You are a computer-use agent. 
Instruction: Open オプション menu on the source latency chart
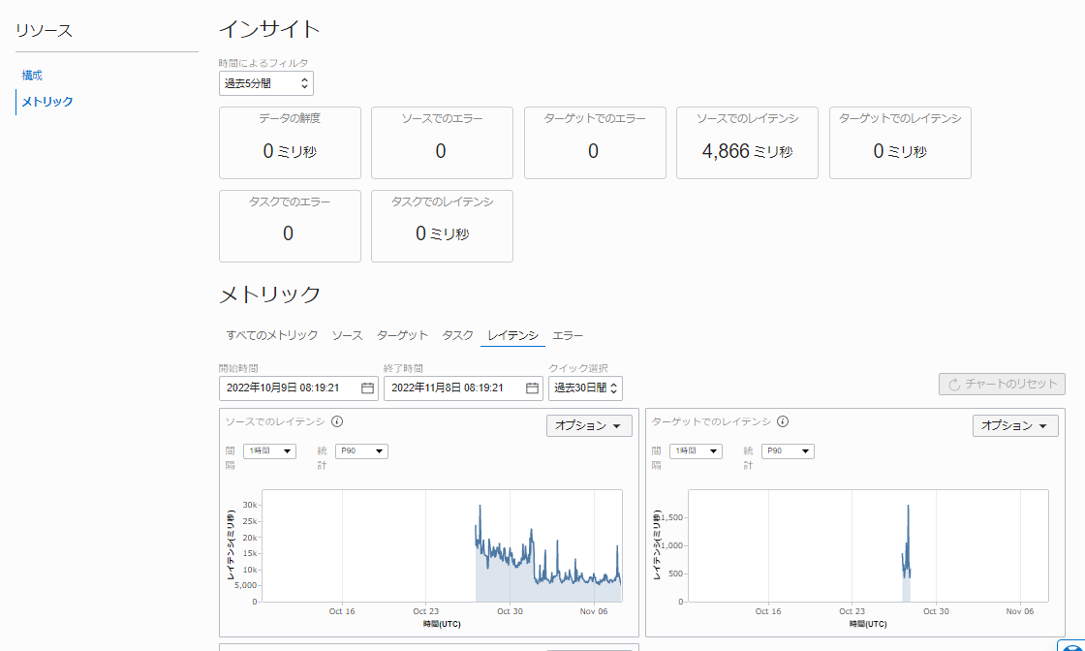pyautogui.click(x=589, y=426)
